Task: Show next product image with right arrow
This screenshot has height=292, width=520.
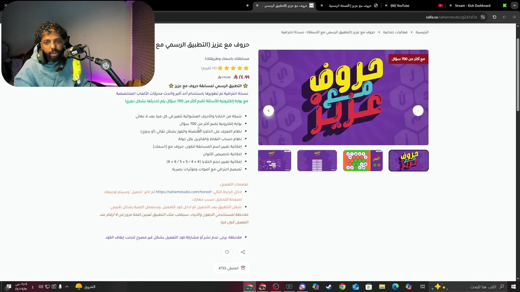Action: coord(418,111)
